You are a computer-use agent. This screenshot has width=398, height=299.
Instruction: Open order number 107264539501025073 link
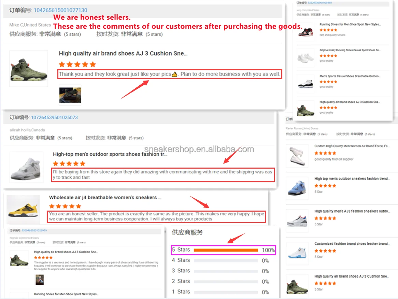click(x=54, y=117)
